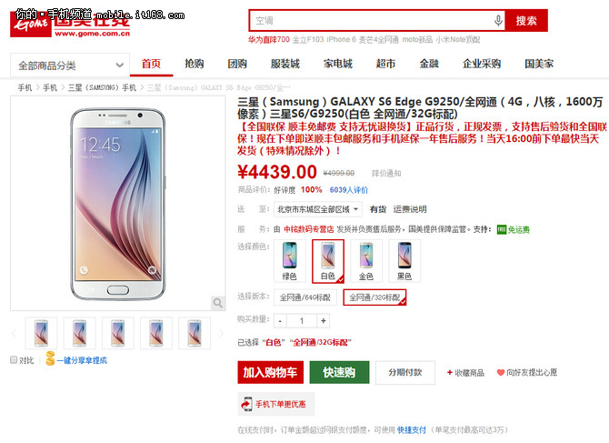Viewport: 609px width, 443px height.
Task: Click the microphone voice search icon
Action: click(x=498, y=20)
